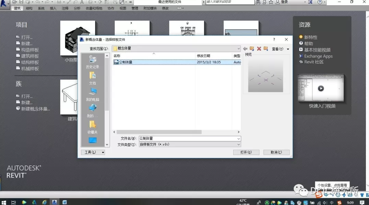Switch to the 结构 ribbon tab
369x205 pixels.
click(29, 8)
